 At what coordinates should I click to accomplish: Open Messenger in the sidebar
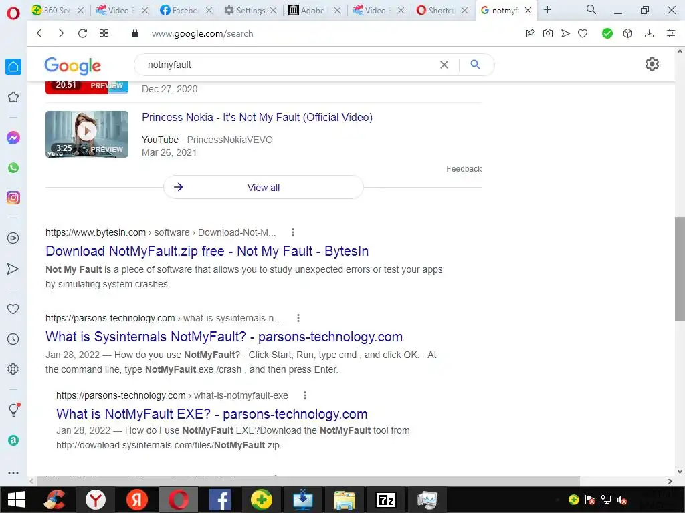[x=13, y=138]
